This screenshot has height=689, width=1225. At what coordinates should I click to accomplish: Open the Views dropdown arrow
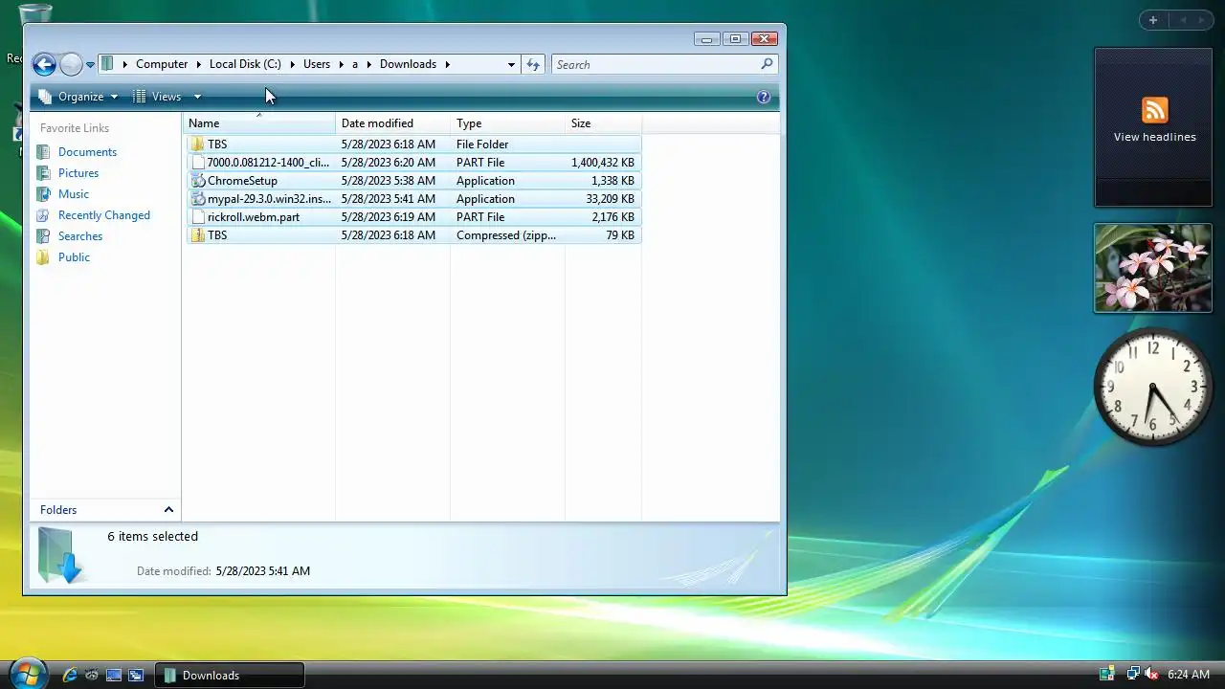coord(197,97)
